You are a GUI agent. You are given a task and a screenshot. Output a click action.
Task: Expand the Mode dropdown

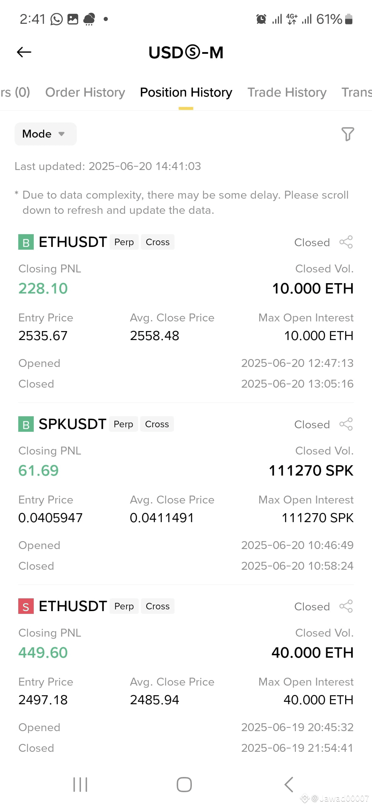[45, 134]
